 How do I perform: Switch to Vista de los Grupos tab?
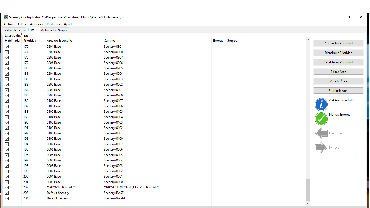pyautogui.click(x=54, y=30)
